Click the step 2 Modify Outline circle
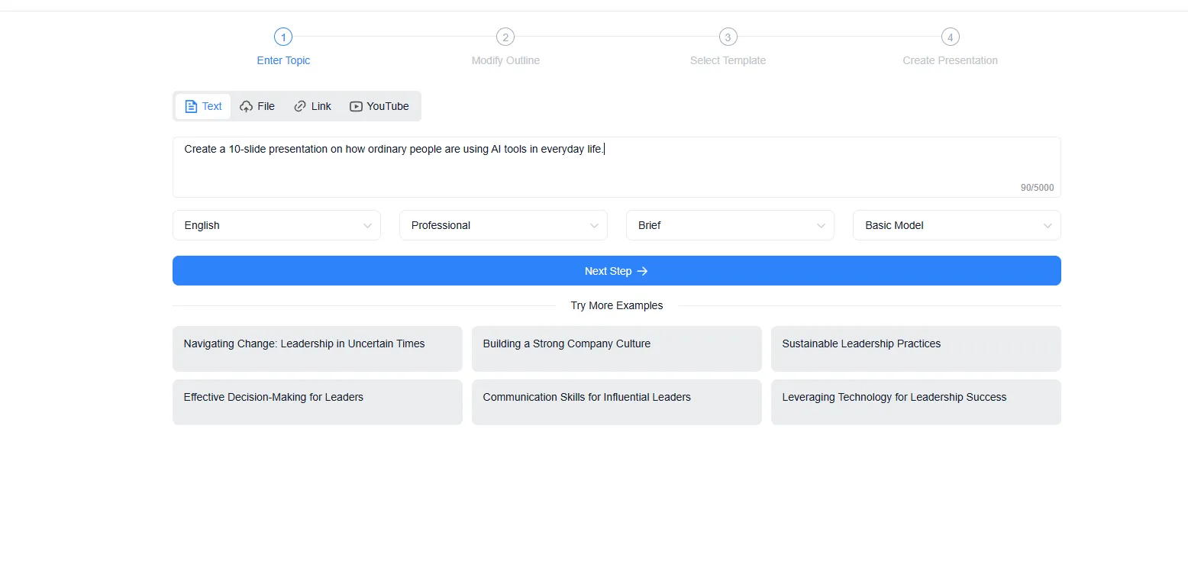Image resolution: width=1188 pixels, height=587 pixels. tap(505, 37)
